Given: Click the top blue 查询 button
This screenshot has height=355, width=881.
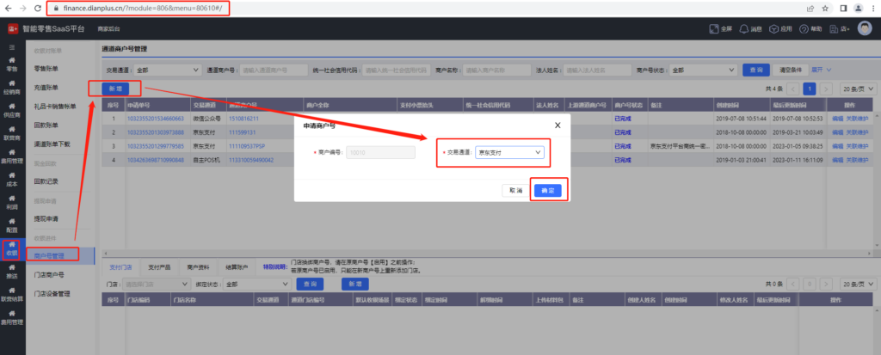Looking at the screenshot, I should coord(755,70).
